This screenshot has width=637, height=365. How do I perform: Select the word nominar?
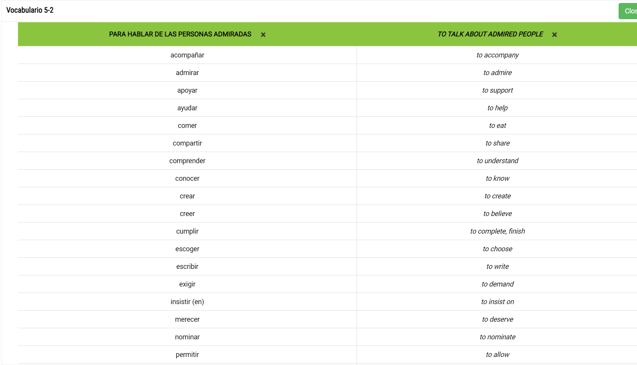pyautogui.click(x=187, y=337)
